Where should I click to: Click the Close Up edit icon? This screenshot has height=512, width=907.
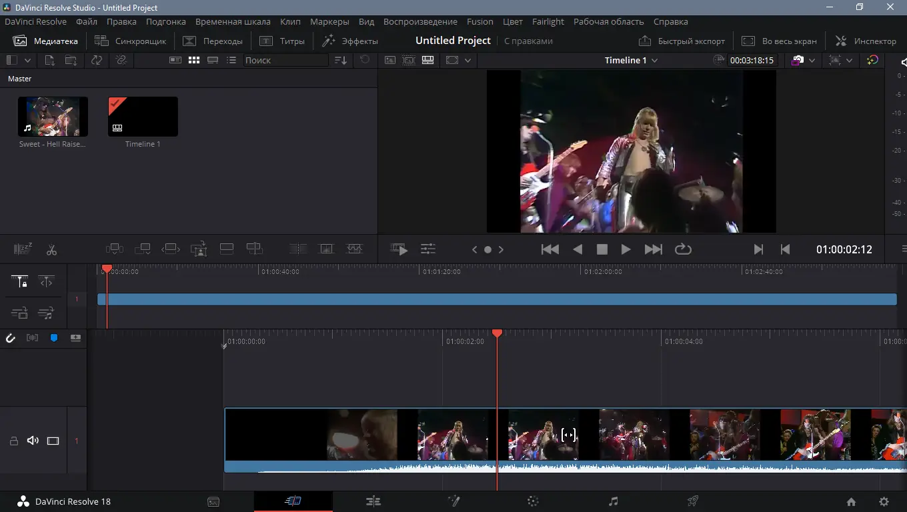coord(199,249)
